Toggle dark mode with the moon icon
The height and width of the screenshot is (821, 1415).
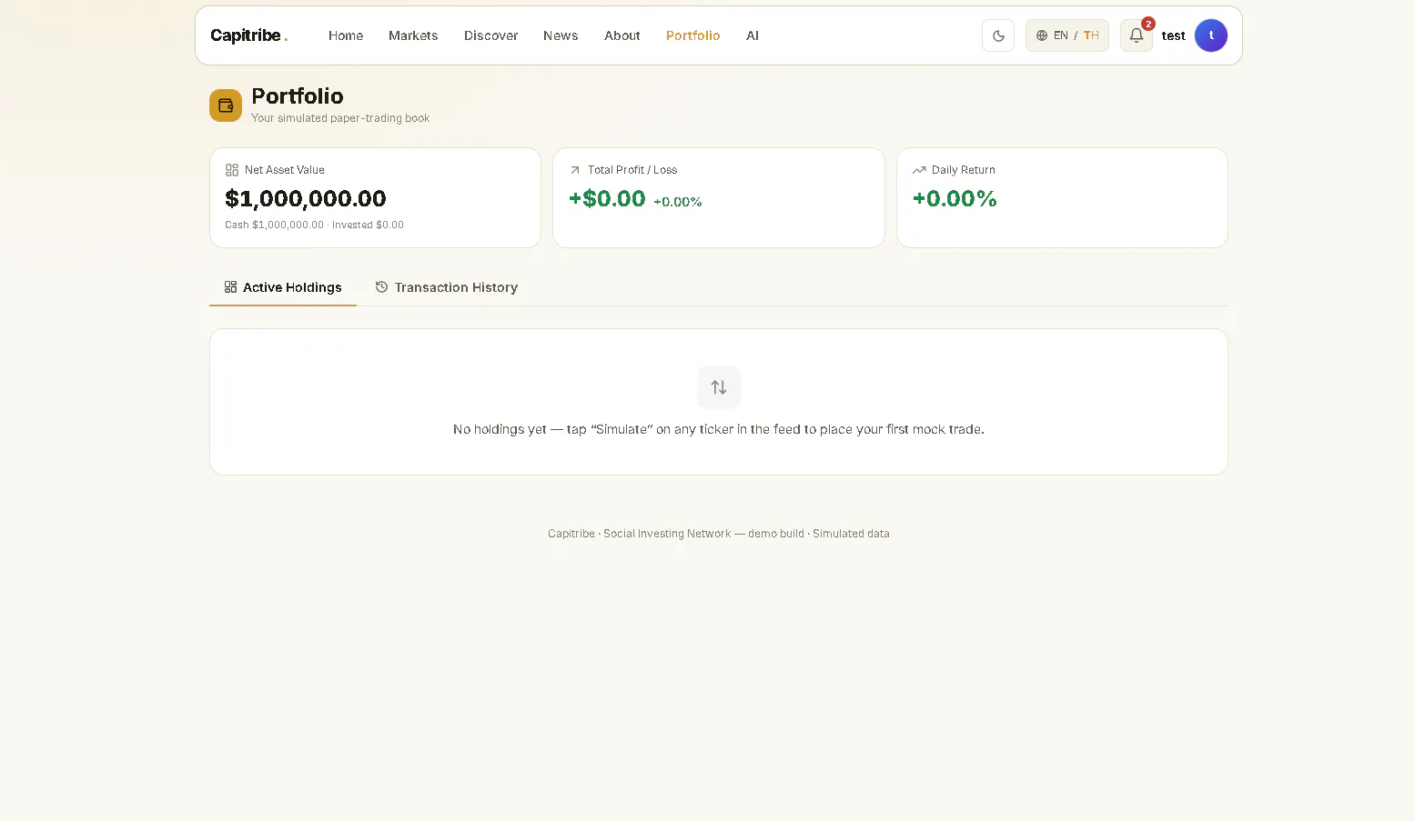[998, 35]
